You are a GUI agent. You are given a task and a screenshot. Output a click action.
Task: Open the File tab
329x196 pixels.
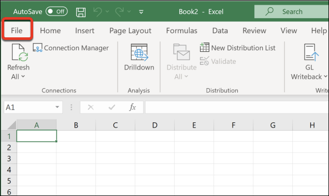coord(17,31)
